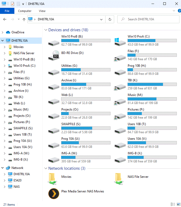The width and height of the screenshot is (181, 207).
Task: Click the SWAPFILE (S:) usage bar
Action: coord(86,128)
